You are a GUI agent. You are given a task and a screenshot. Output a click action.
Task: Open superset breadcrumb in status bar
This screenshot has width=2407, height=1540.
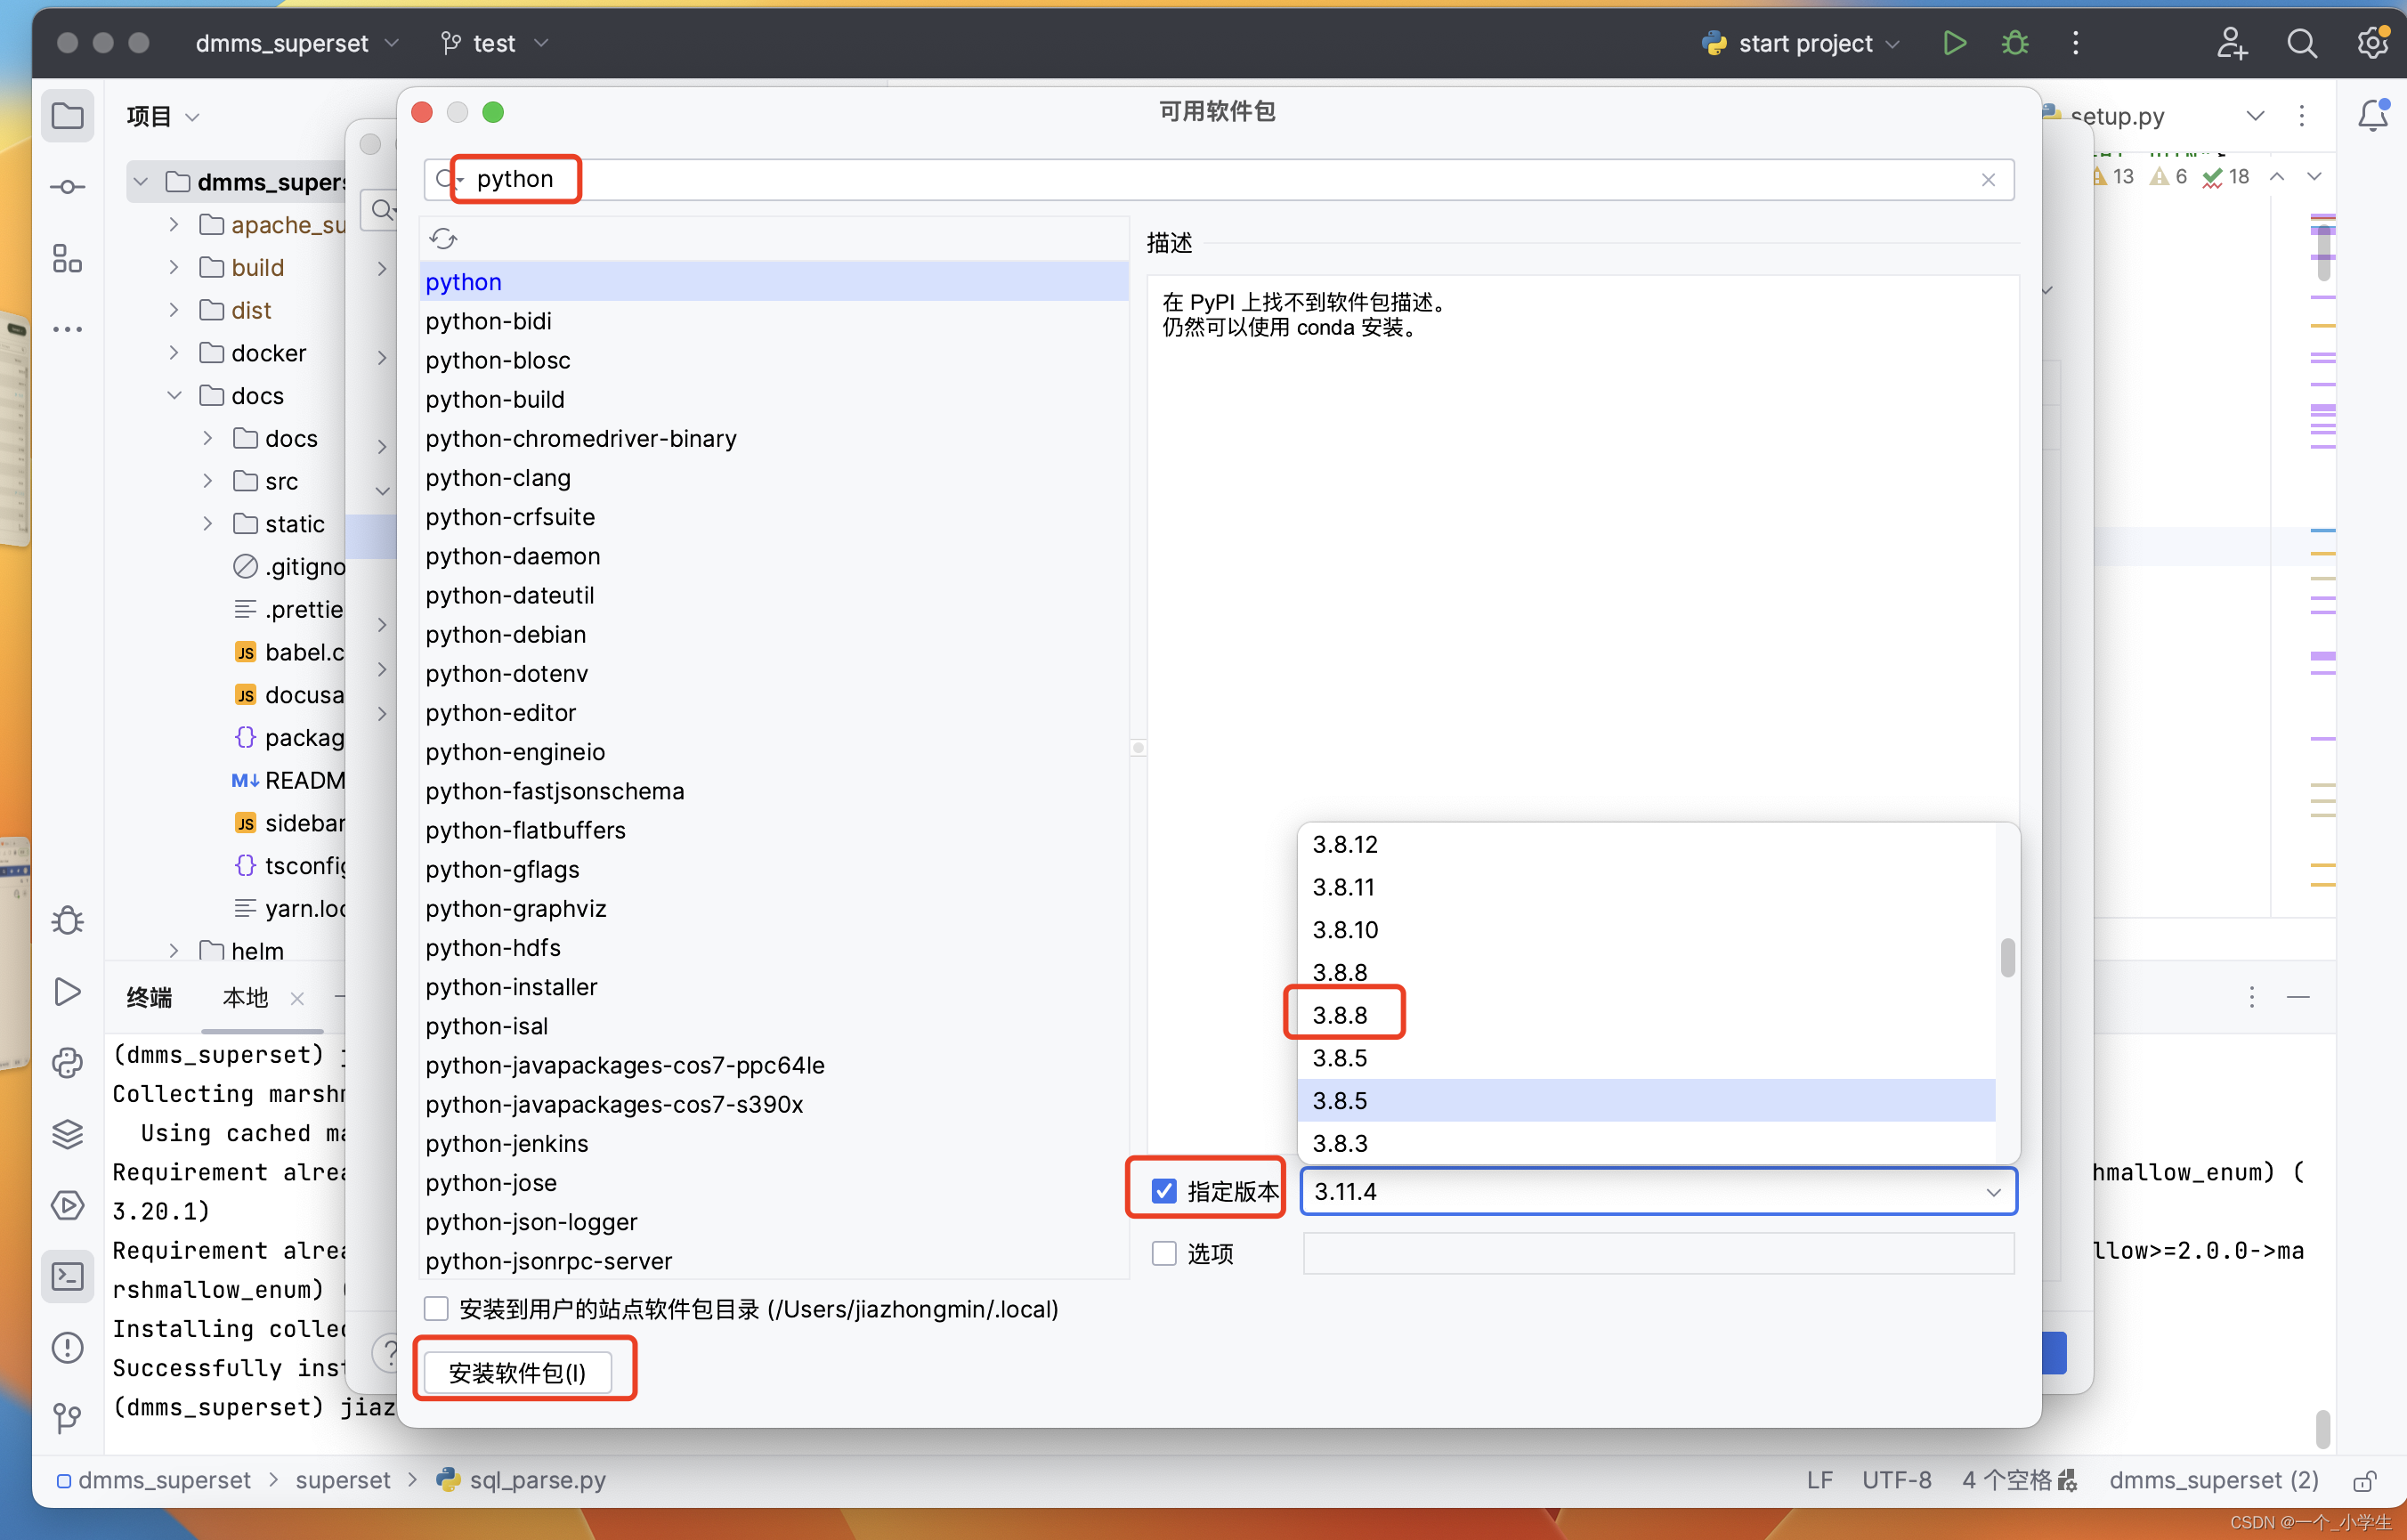(342, 1480)
